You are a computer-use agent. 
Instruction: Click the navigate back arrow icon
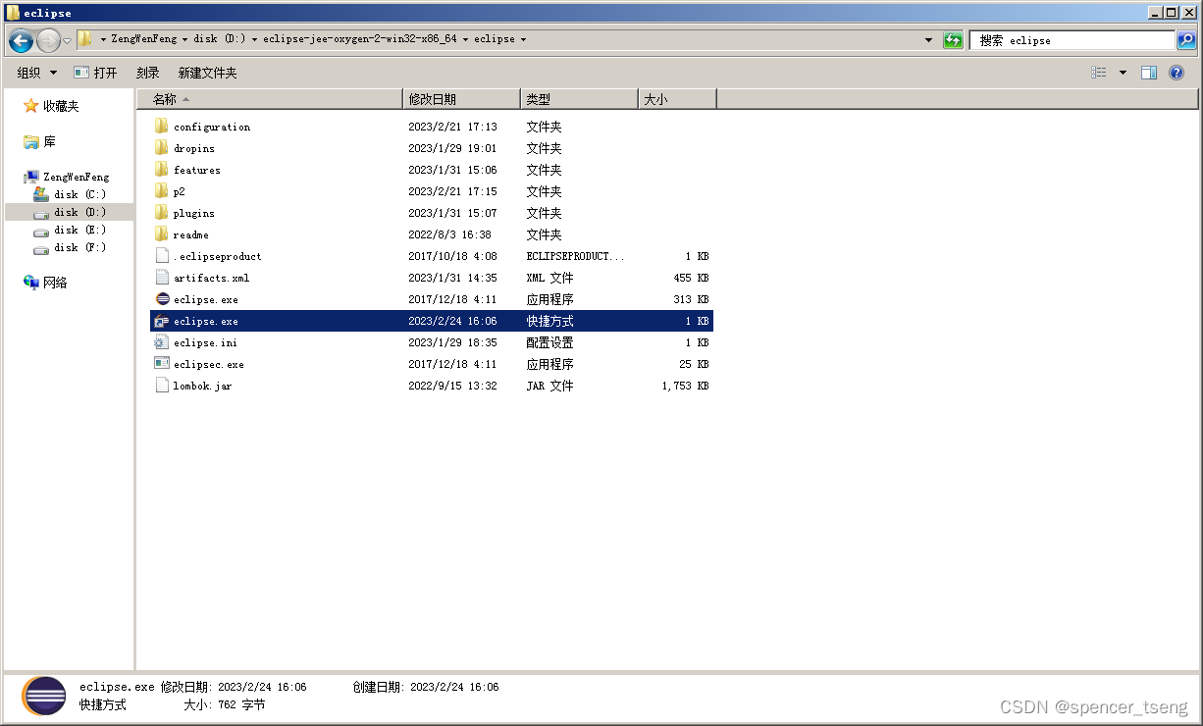20,40
